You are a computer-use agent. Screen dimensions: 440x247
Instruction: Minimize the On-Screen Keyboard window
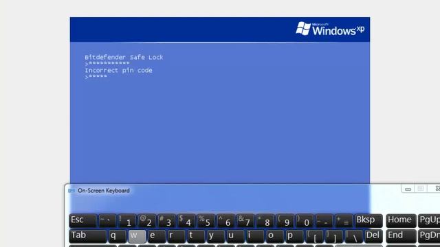pos(408,189)
